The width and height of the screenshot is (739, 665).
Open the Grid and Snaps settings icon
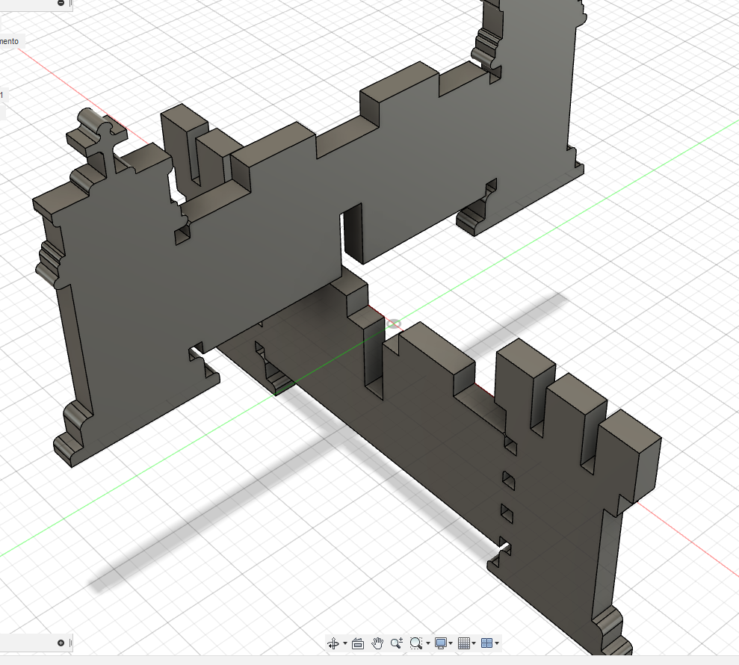(x=464, y=643)
